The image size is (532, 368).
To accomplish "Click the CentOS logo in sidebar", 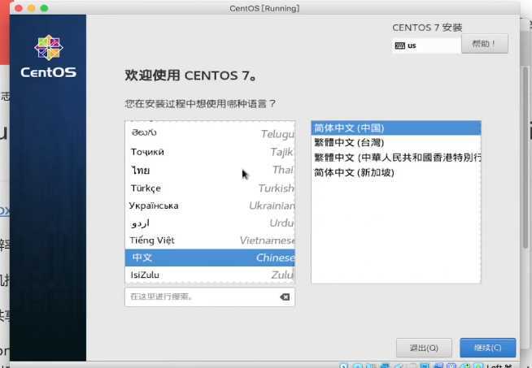I will 49,57.
